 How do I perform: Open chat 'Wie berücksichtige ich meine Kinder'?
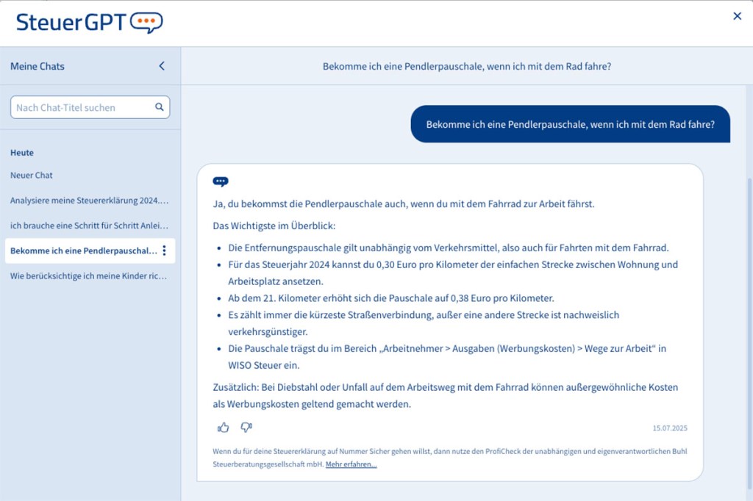tap(89, 276)
